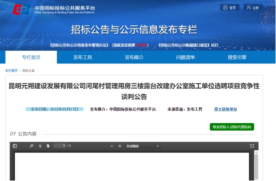Click the PDF page number field

pos(60,146)
